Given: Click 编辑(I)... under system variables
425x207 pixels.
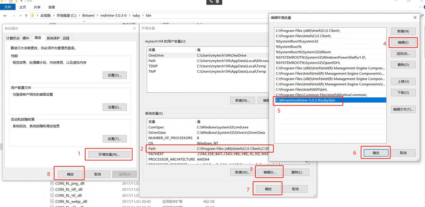Looking at the screenshot, I should click(x=270, y=172).
